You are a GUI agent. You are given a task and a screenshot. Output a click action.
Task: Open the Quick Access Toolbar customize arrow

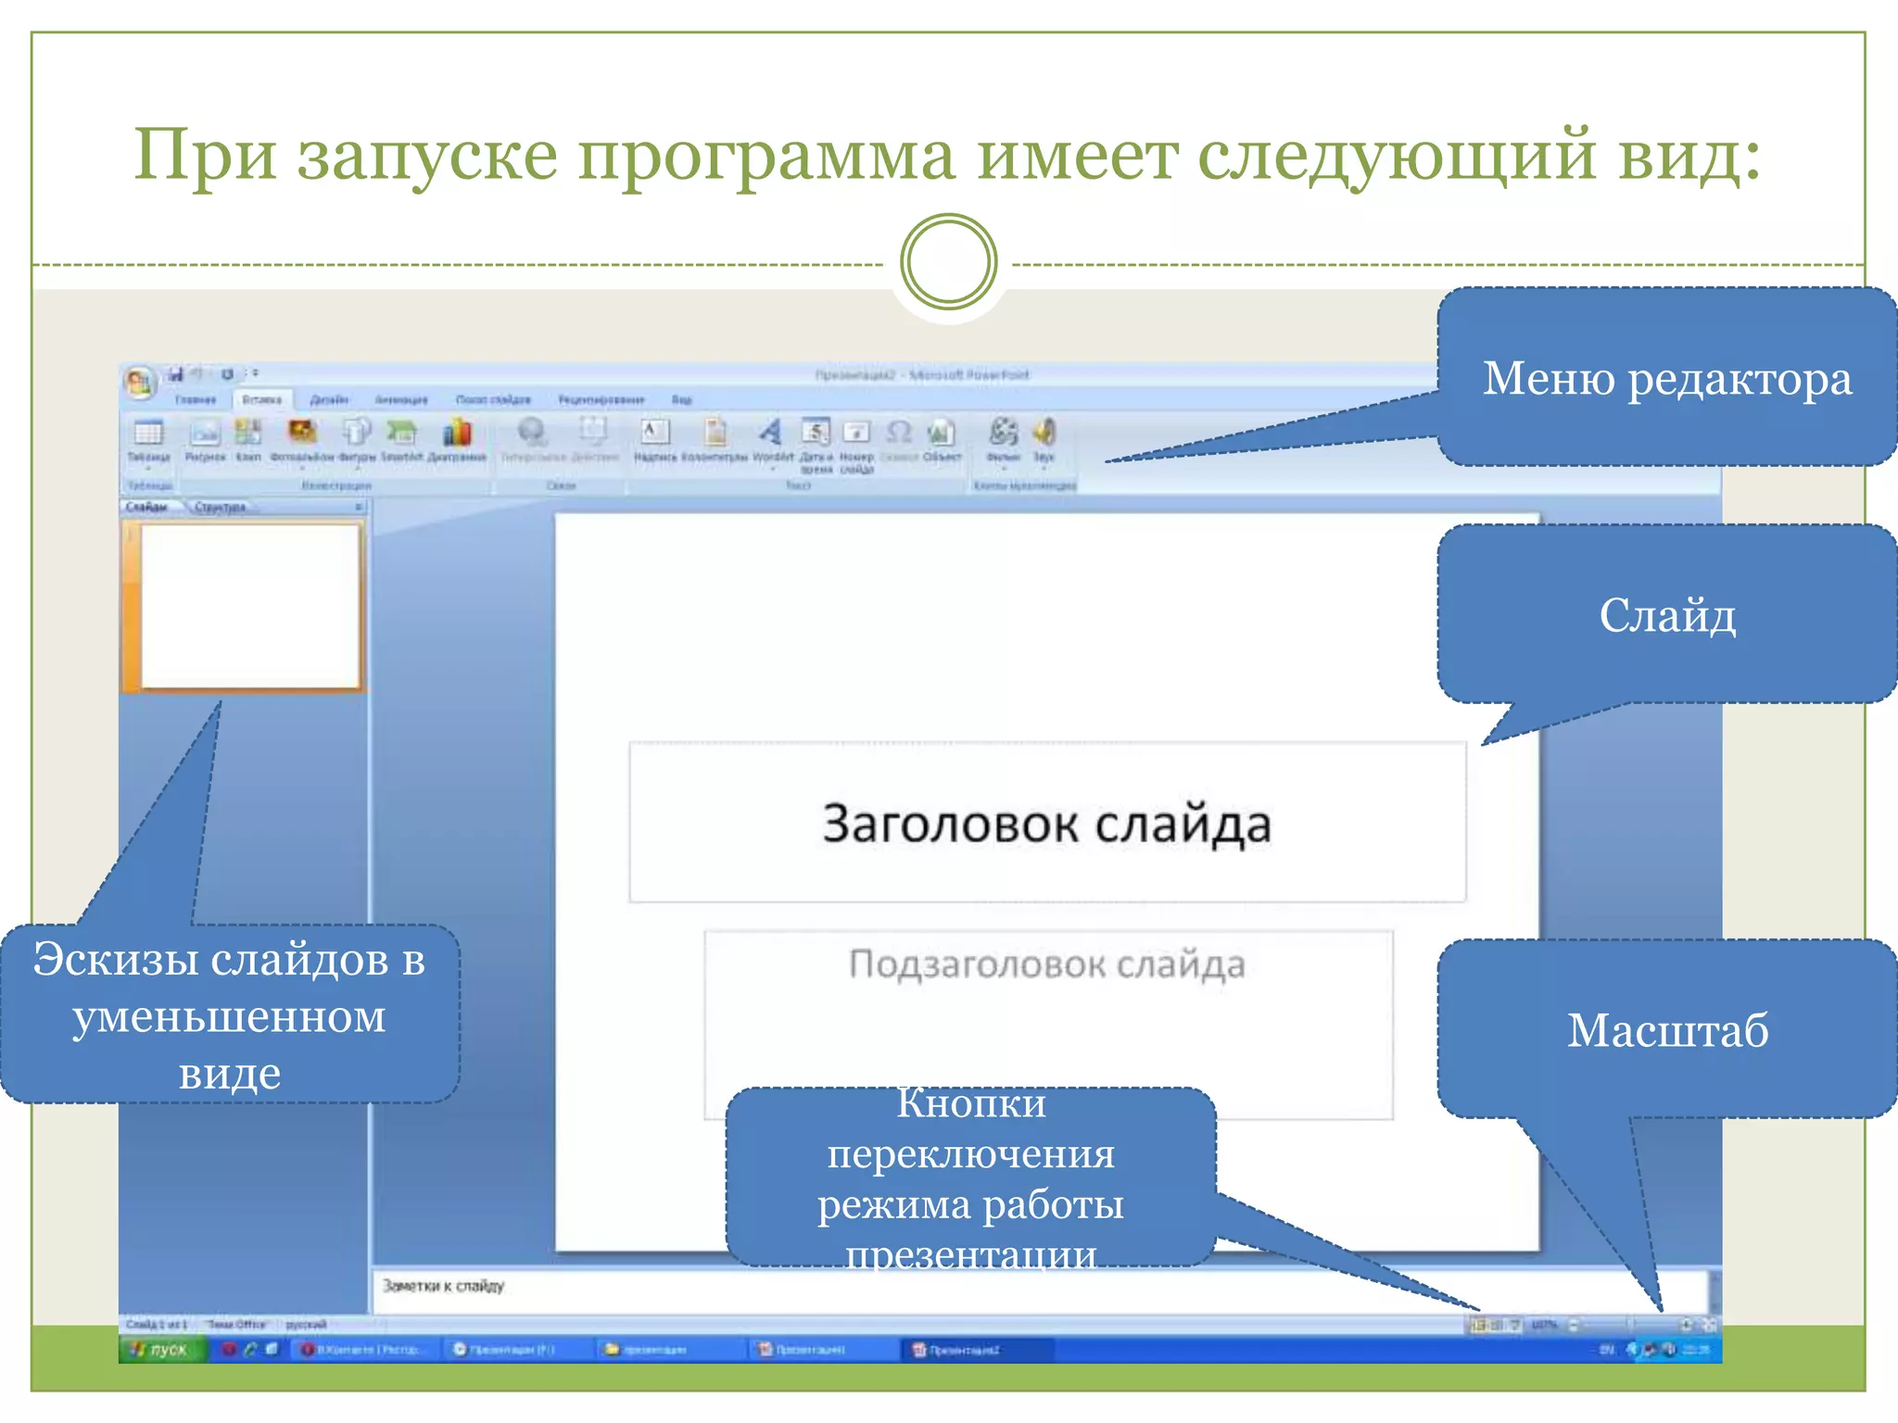255,374
